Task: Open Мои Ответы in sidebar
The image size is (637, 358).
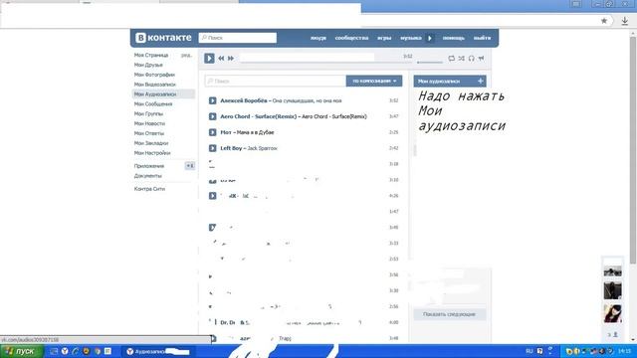Action: (x=149, y=133)
